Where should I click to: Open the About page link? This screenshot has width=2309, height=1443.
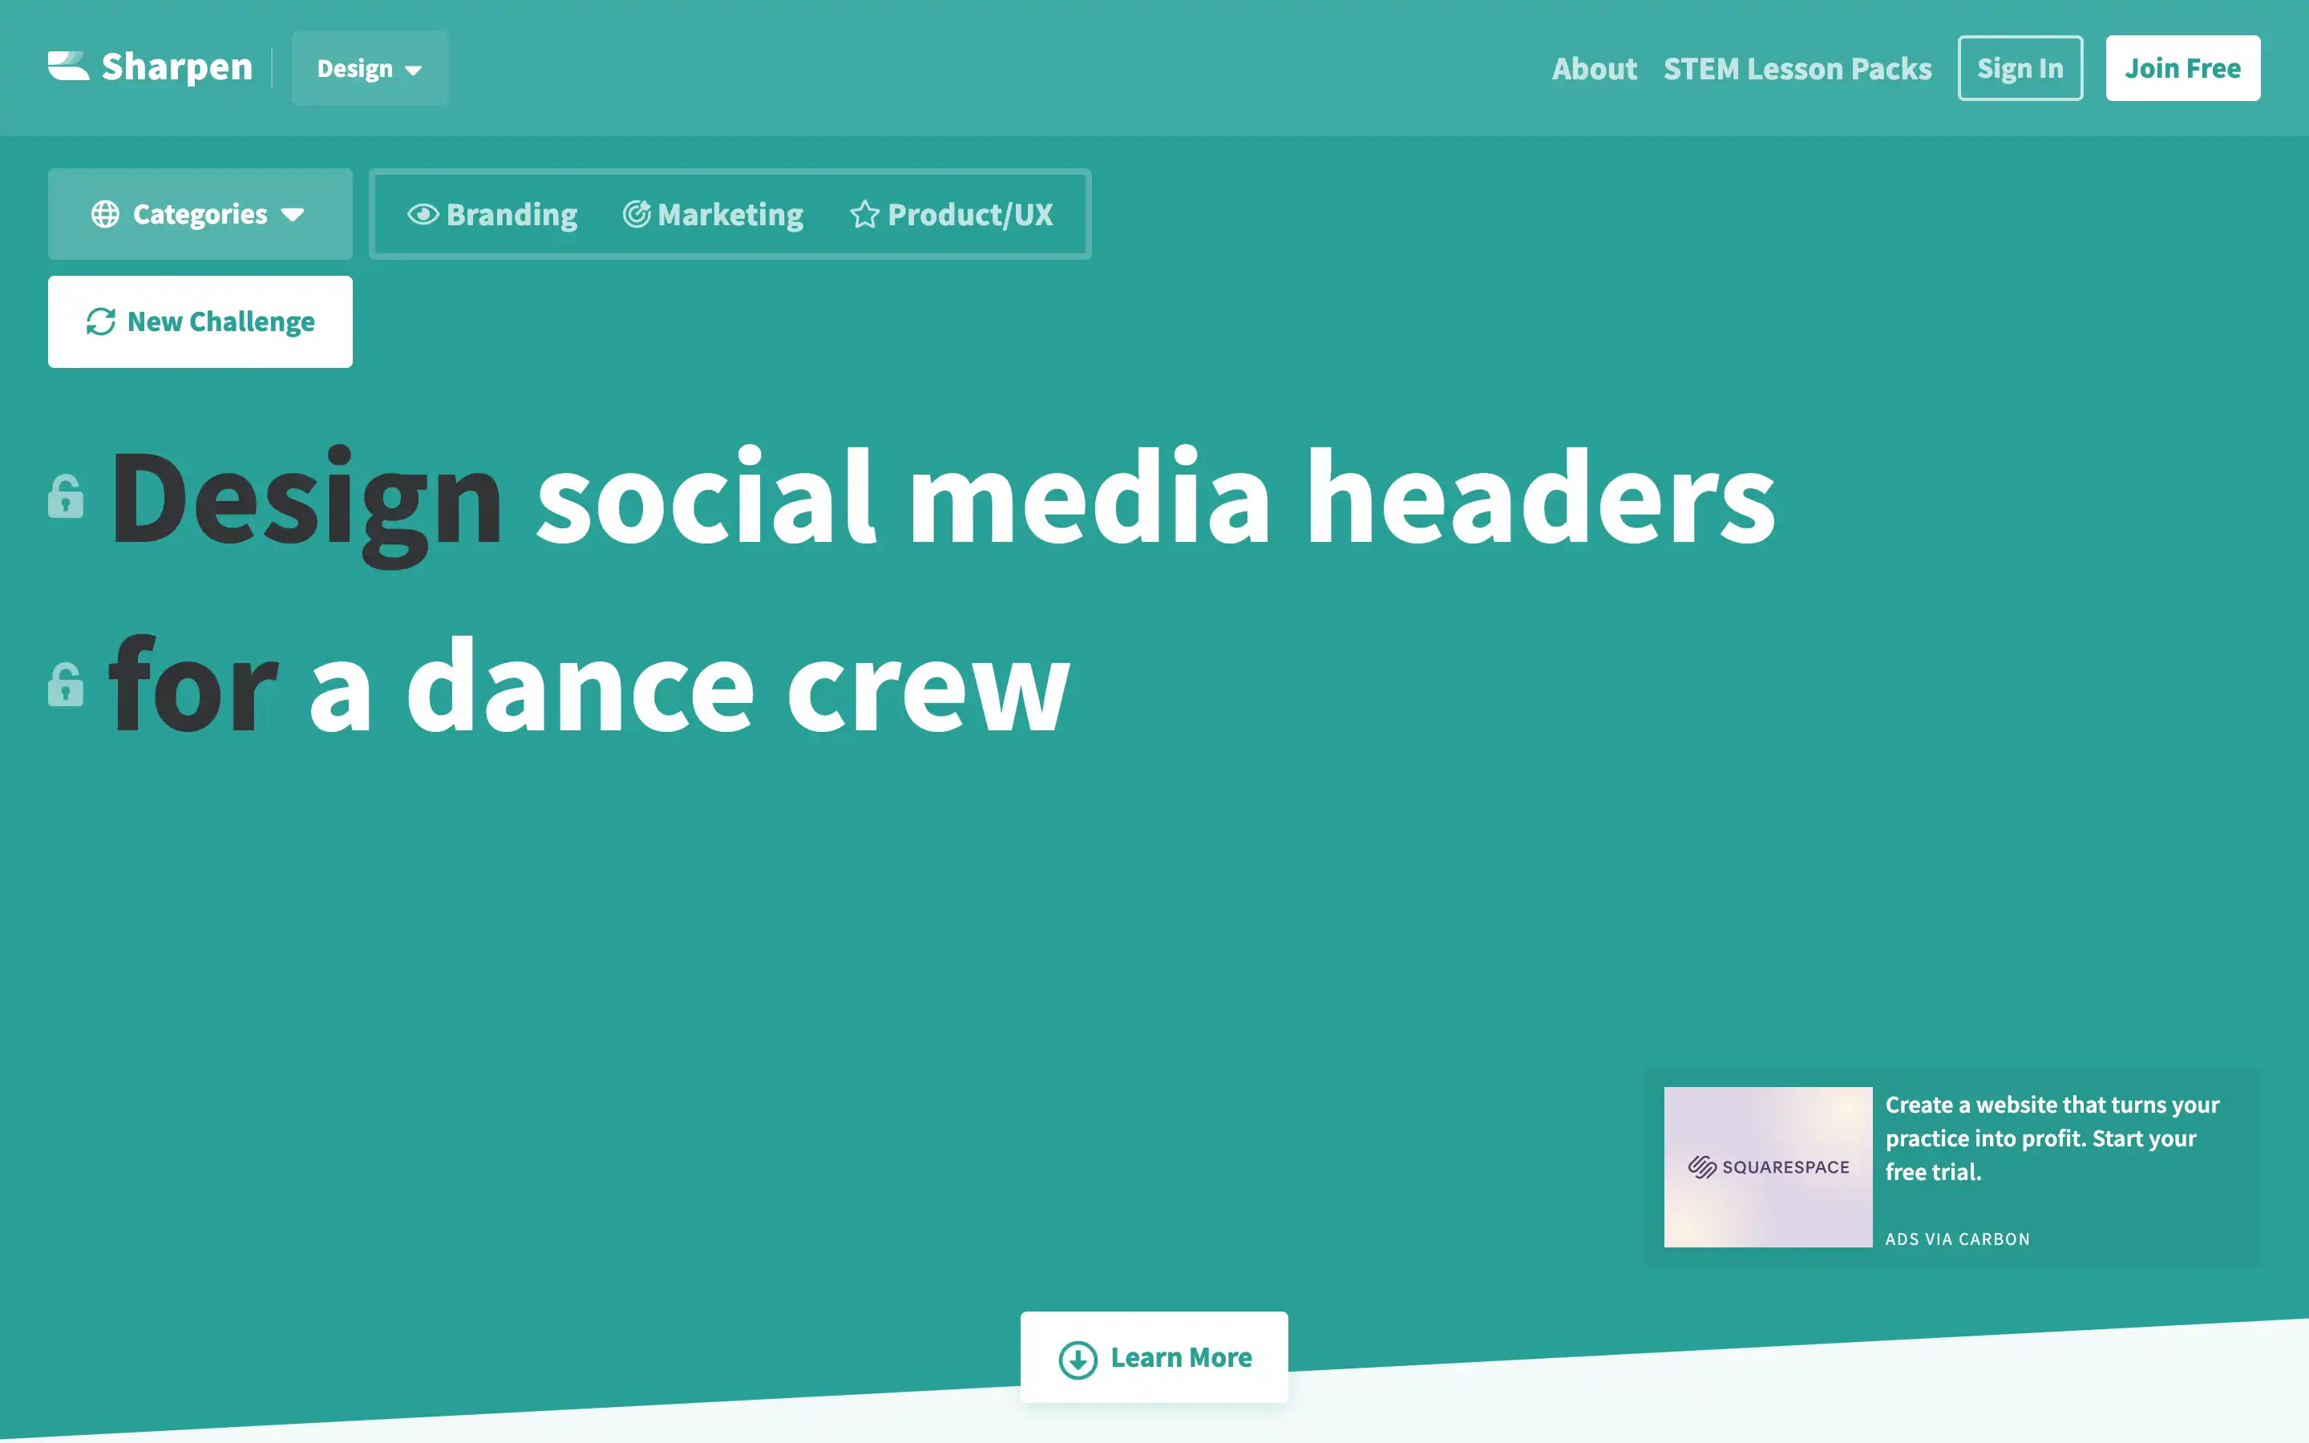point(1593,69)
